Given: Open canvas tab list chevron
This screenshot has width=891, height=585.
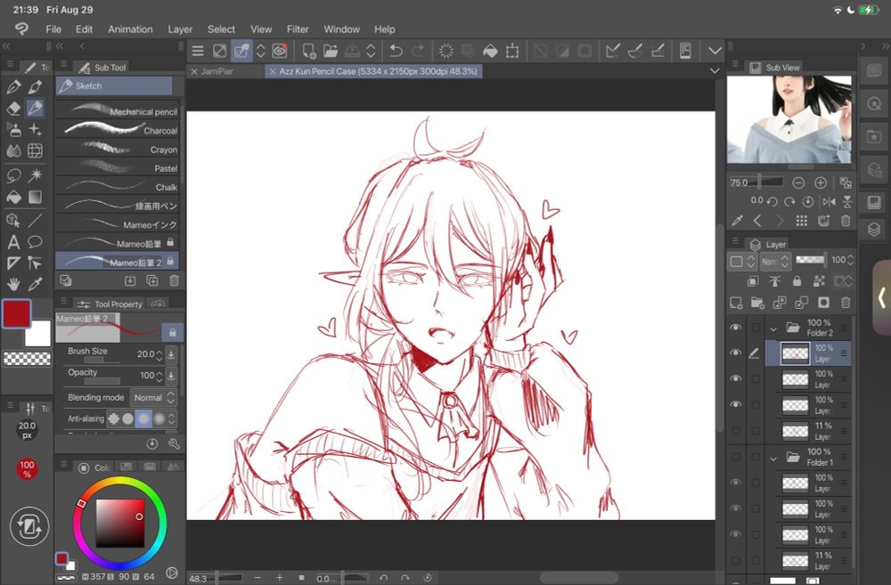Looking at the screenshot, I should point(715,71).
